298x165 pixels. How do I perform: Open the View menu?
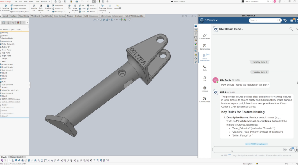(26, 1)
